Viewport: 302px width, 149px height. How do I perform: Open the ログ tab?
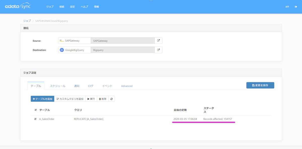point(91,86)
